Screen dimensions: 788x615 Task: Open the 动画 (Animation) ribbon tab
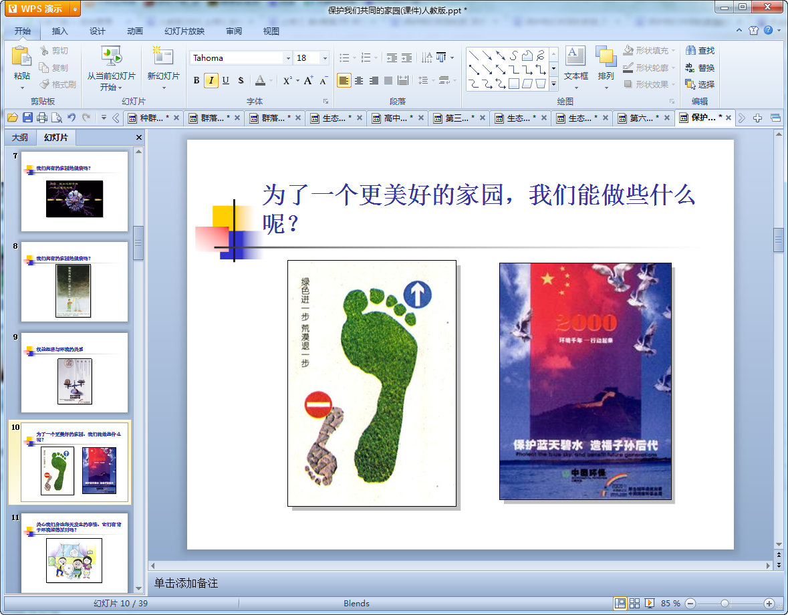[135, 31]
